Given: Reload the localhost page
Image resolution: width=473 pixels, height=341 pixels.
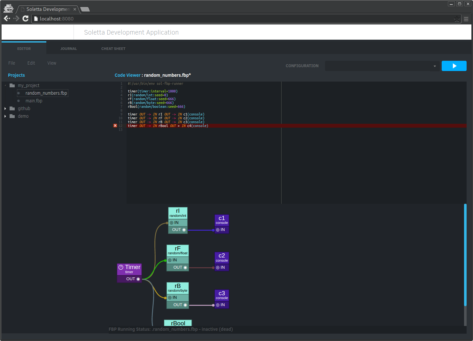Looking at the screenshot, I should coord(26,19).
